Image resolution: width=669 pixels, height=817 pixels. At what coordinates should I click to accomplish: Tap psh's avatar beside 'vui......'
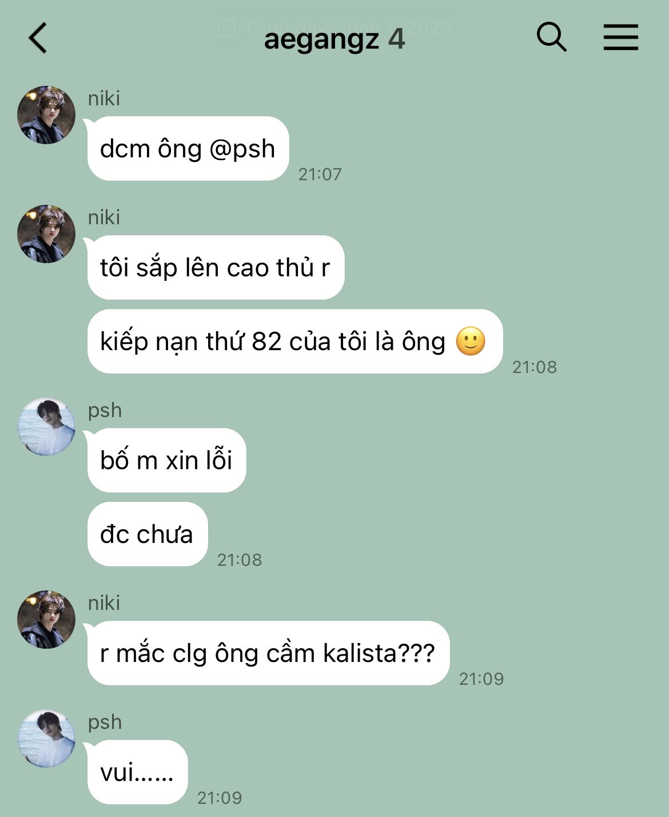[46, 739]
